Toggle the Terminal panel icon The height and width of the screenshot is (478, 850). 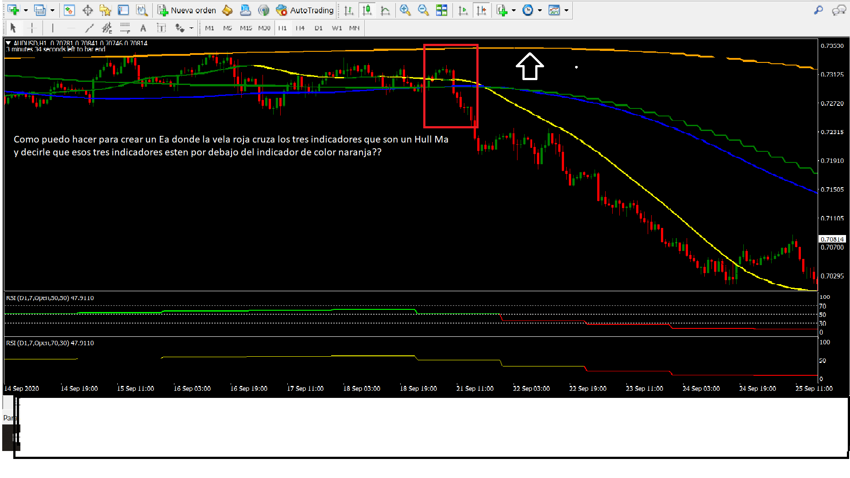[124, 10]
